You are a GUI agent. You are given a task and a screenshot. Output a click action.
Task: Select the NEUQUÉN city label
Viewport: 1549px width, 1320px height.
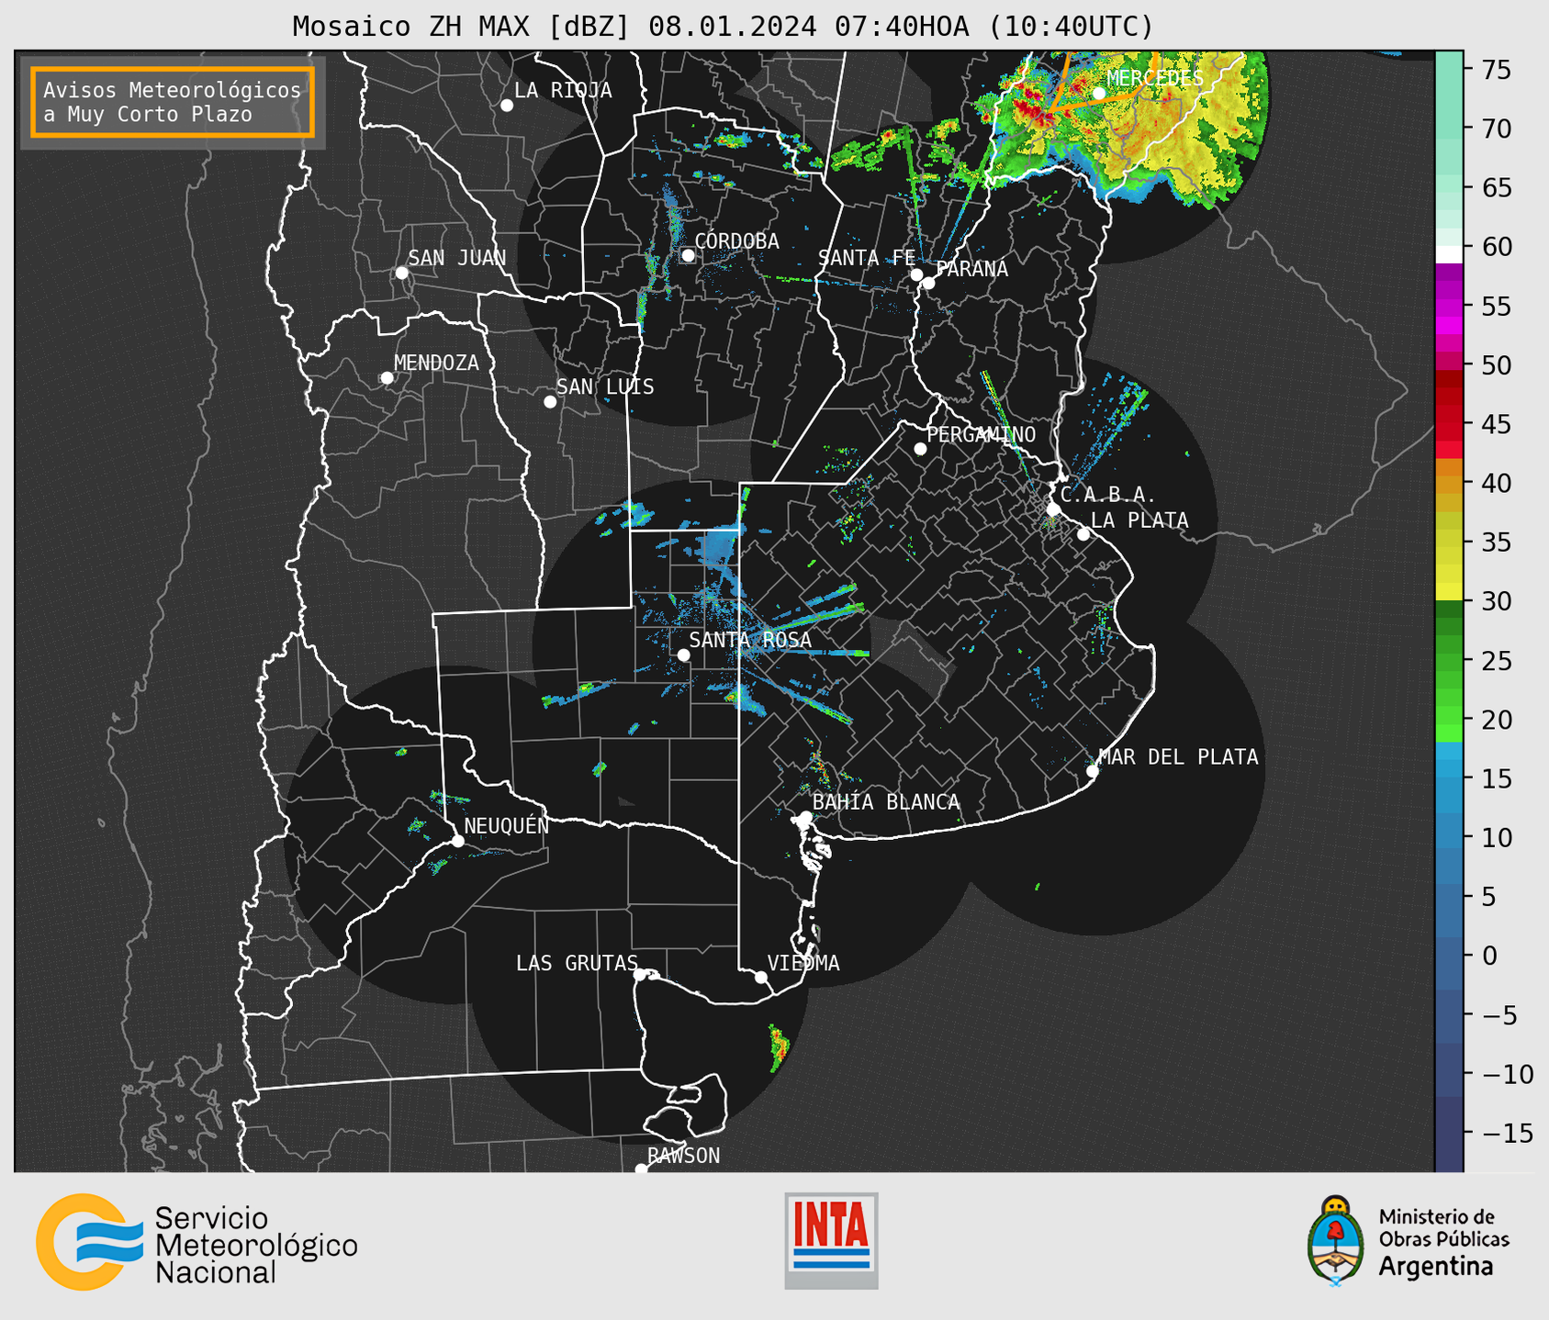point(506,825)
